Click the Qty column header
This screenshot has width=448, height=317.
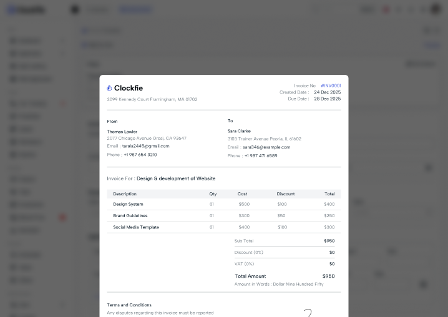coord(213,194)
